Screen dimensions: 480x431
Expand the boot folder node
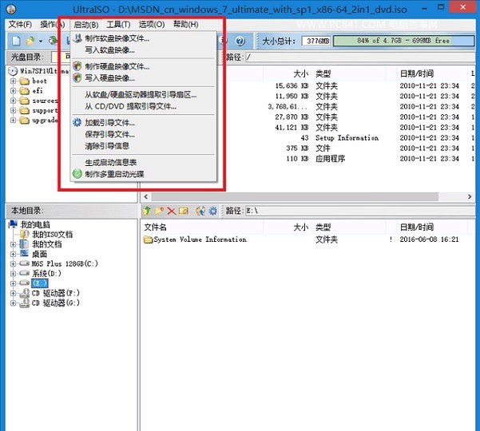point(13,81)
